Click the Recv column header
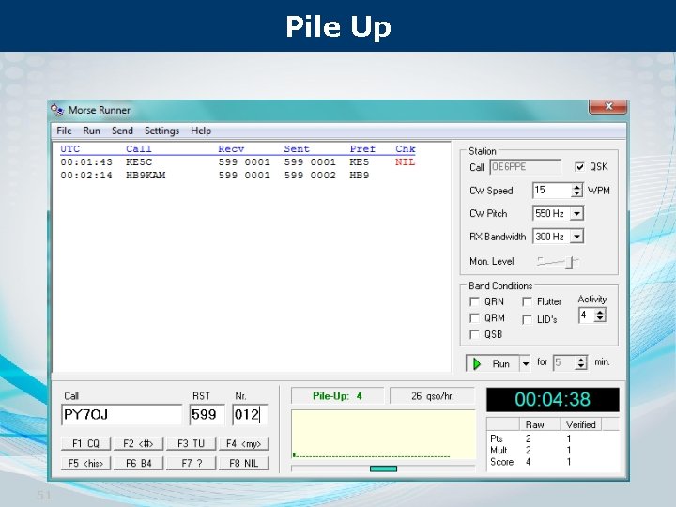The image size is (676, 507). click(x=231, y=149)
